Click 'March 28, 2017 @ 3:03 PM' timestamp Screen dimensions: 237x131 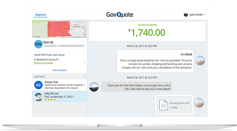142,46
